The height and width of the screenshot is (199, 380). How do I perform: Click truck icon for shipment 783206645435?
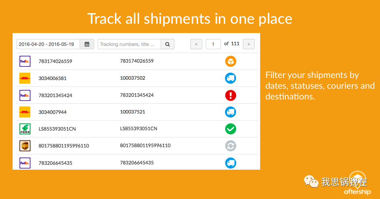[230, 163]
